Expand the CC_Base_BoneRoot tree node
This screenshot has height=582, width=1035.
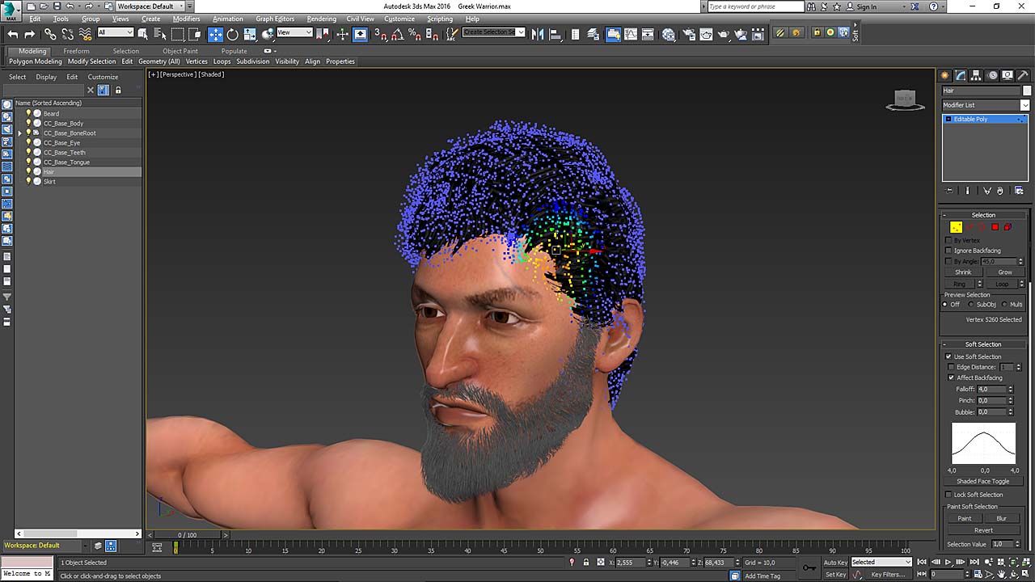click(x=20, y=133)
